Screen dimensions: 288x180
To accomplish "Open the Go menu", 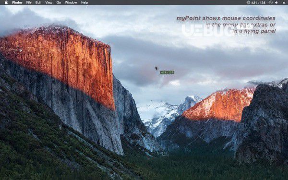I will (x=59, y=2).
